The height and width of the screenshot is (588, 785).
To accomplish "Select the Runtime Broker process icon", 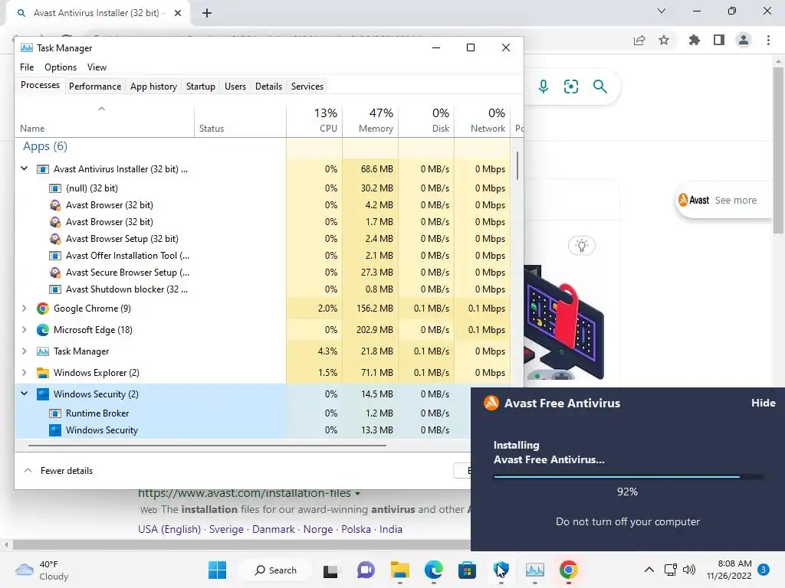I will pyautogui.click(x=55, y=413).
